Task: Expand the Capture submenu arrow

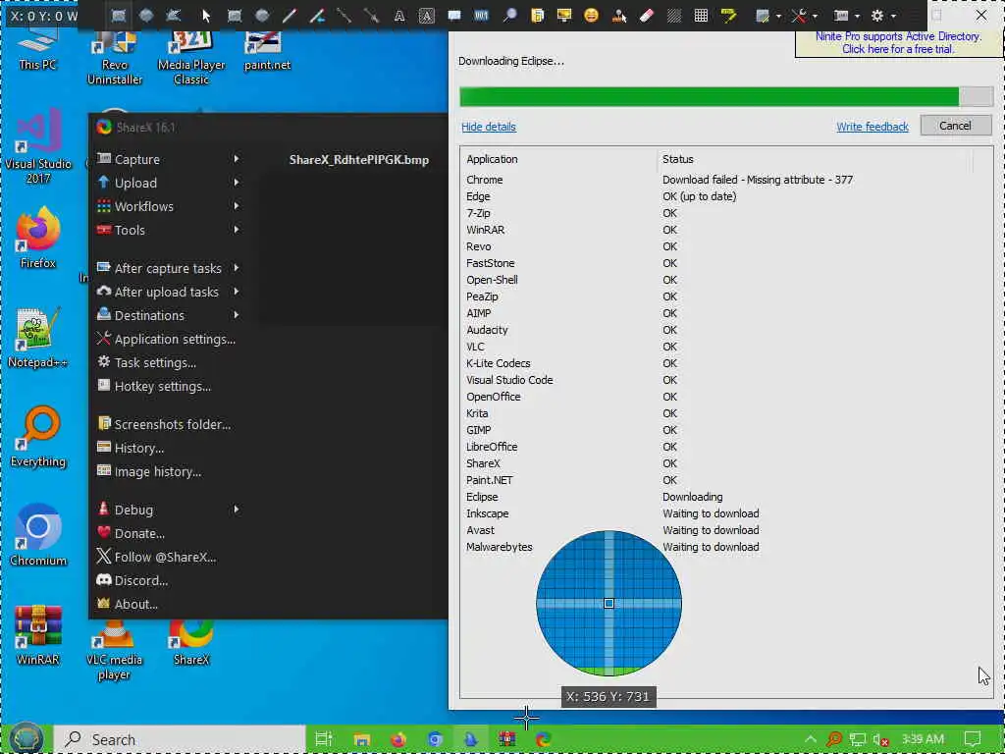Action: tap(237, 159)
